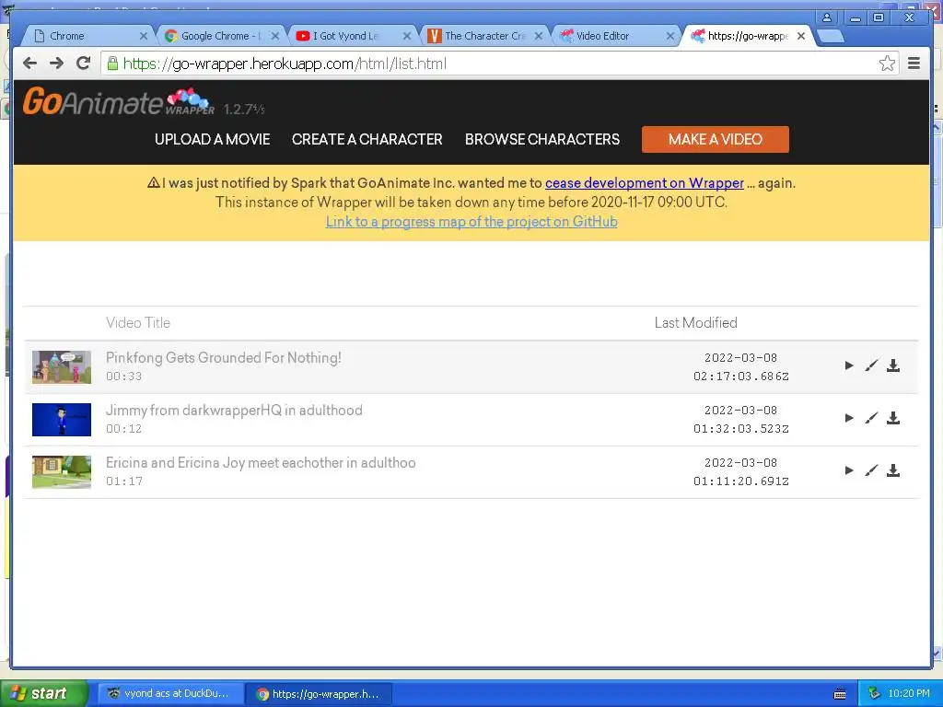Download the Pinkfong Gets Grounded video
The image size is (943, 707).
pos(893,365)
